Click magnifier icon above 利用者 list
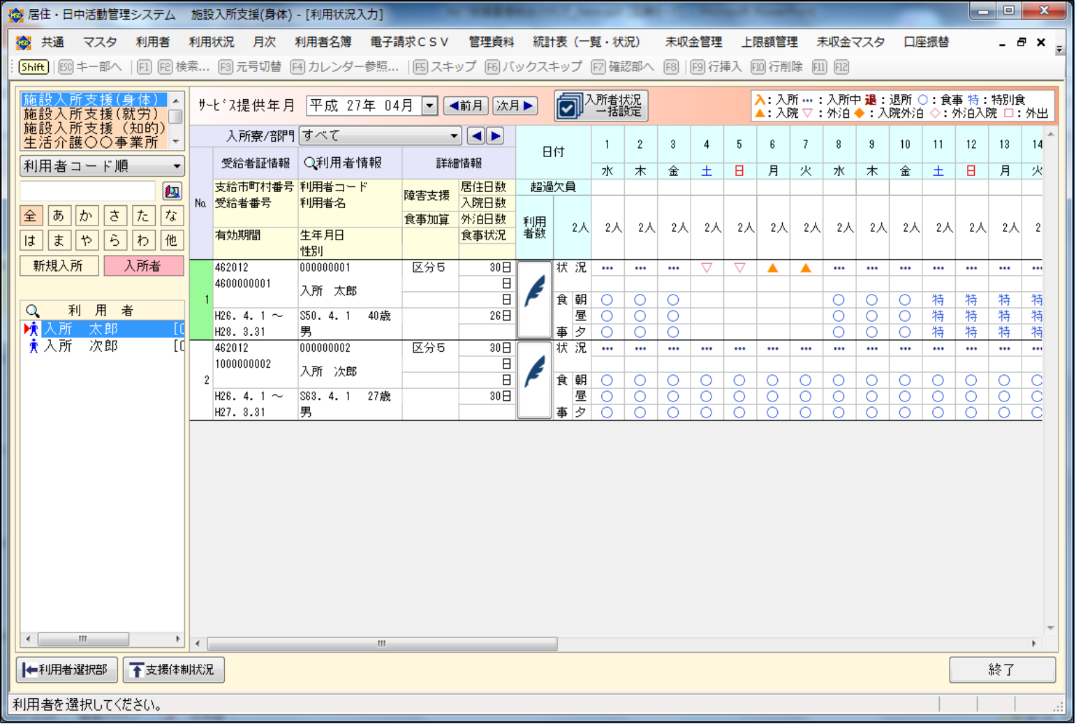1076x724 pixels. coord(32,311)
